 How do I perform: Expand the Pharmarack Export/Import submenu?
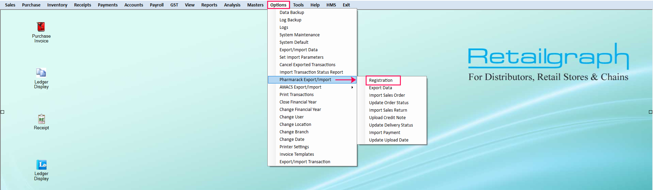[x=305, y=80]
